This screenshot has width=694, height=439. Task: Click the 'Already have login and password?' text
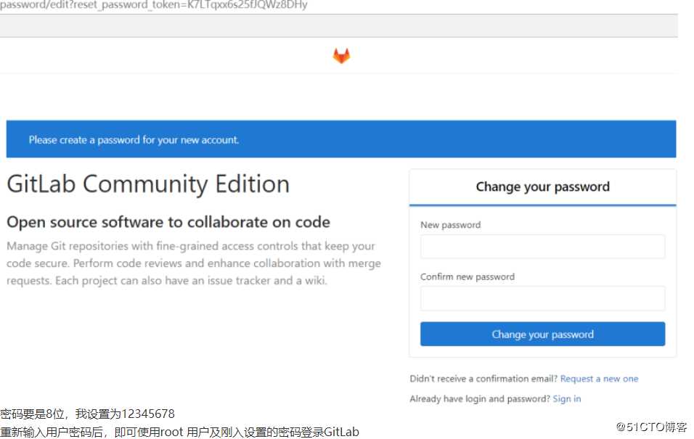pos(480,399)
